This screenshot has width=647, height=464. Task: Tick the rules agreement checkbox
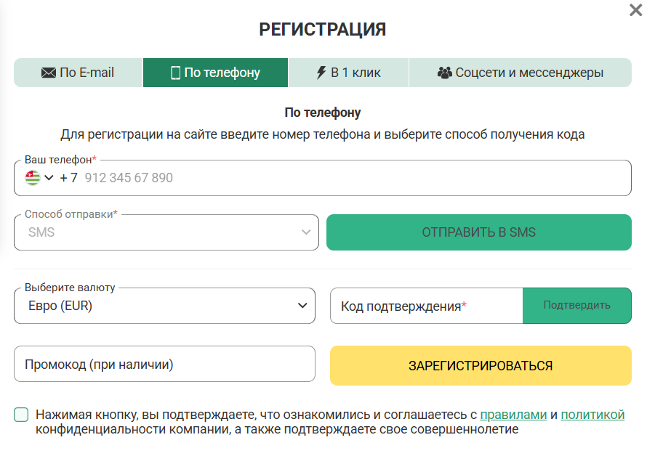(x=21, y=415)
